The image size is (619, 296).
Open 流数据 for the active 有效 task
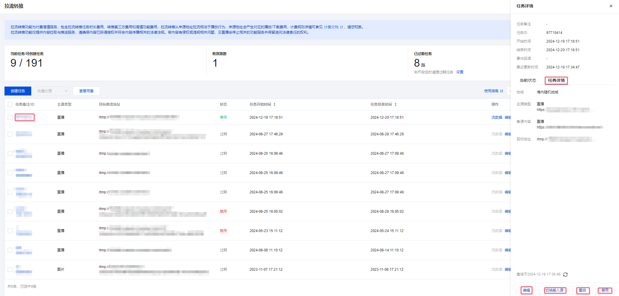tap(496, 118)
